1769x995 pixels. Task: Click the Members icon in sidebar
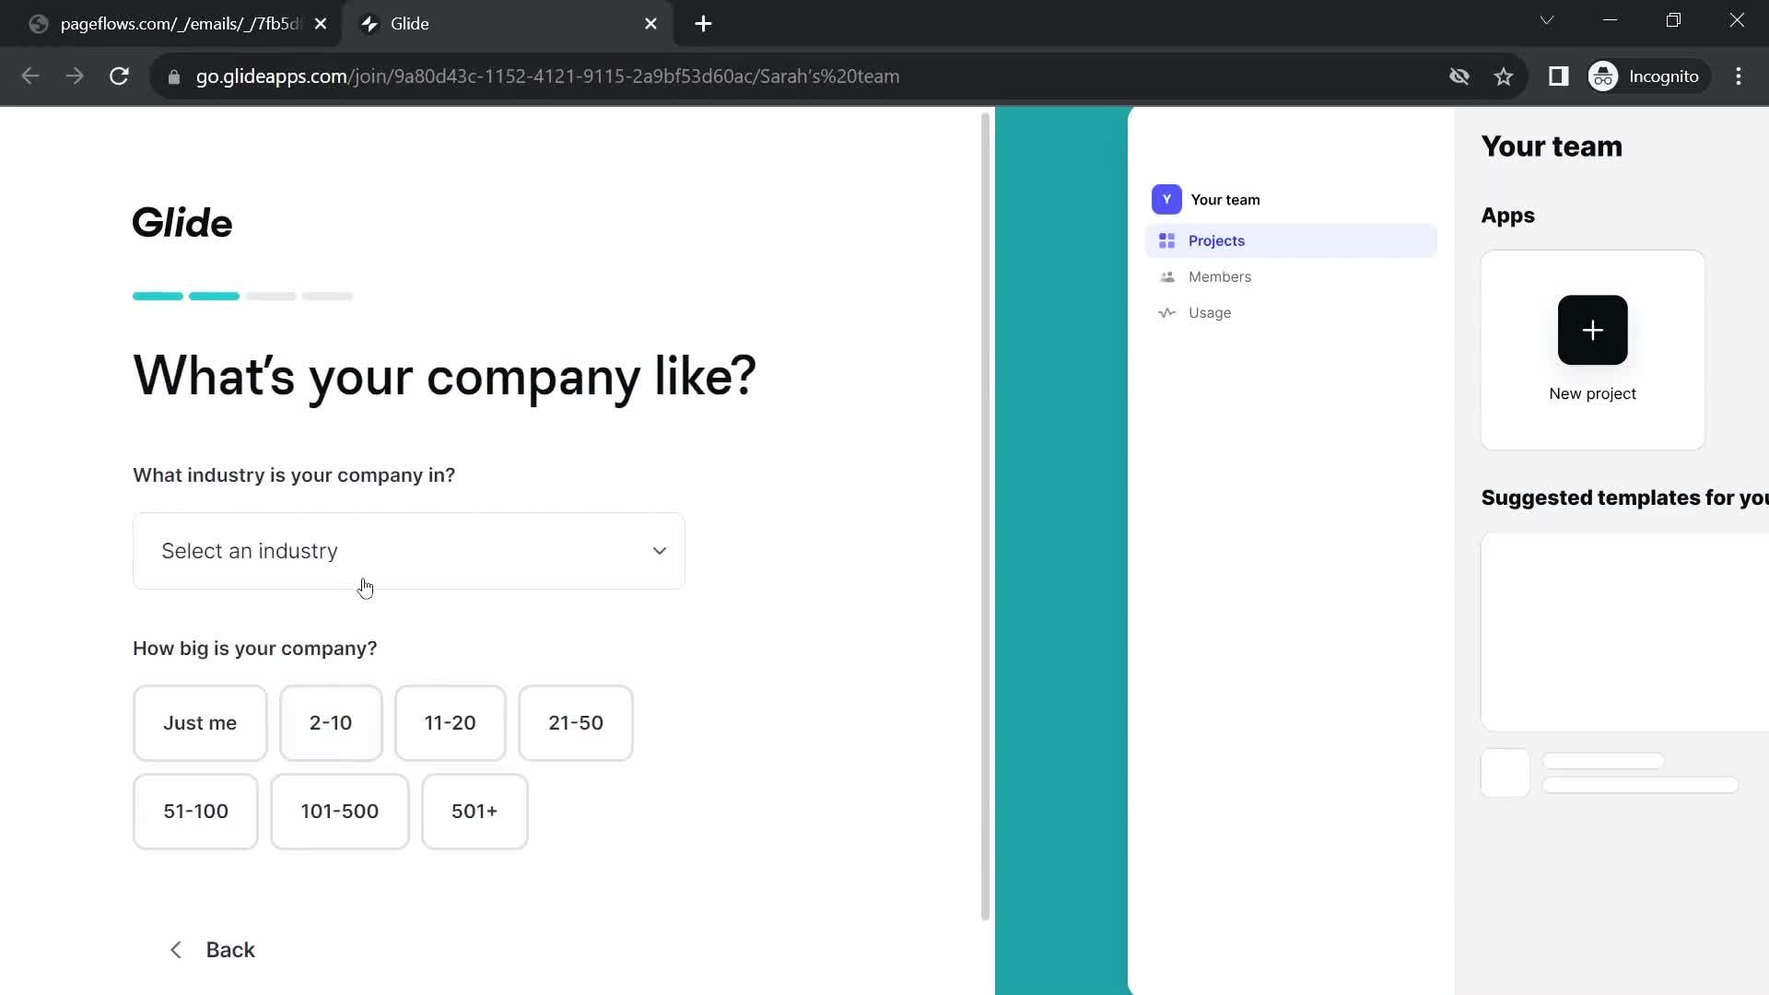(1166, 277)
